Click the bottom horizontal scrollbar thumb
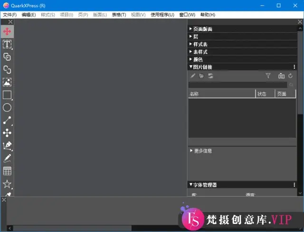Viewport: 304px width, 232px height. 72,228
